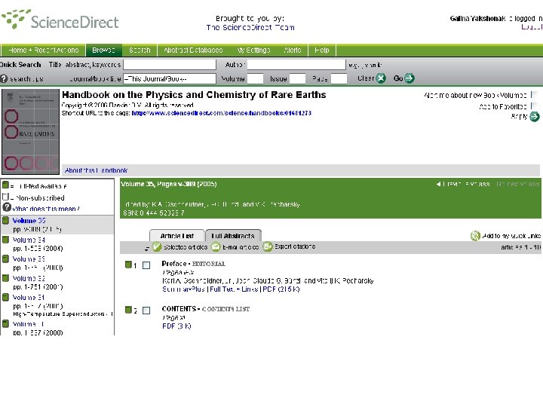Click the green book icon beside Volume 35
Image resolution: width=543 pixels, height=407 pixels.
(5, 220)
